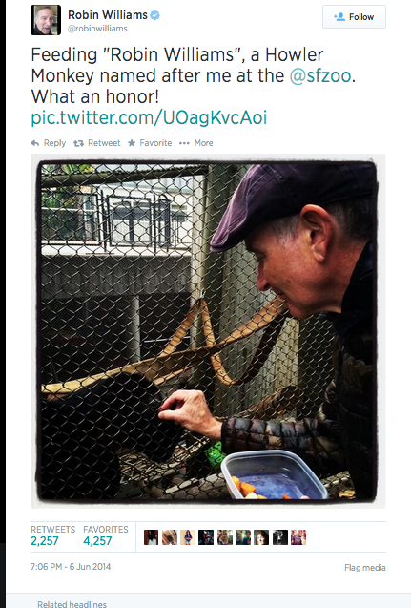Open the tweet photo of howler monkey
The height and width of the screenshot is (608, 411).
208,331
